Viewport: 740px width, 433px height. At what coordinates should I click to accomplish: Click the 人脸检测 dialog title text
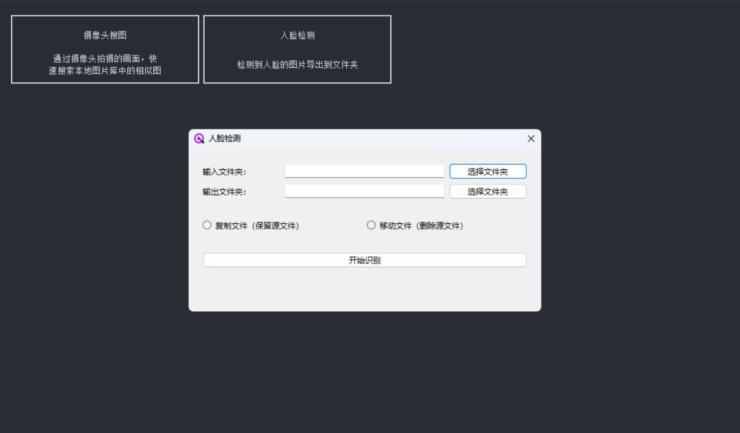click(x=218, y=138)
